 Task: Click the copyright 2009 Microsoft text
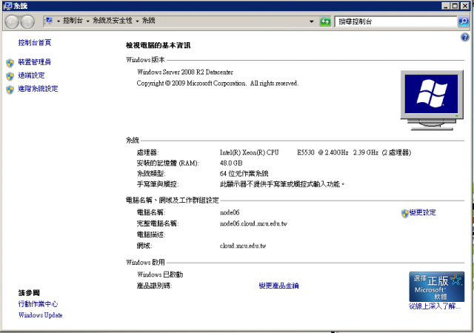click(218, 84)
